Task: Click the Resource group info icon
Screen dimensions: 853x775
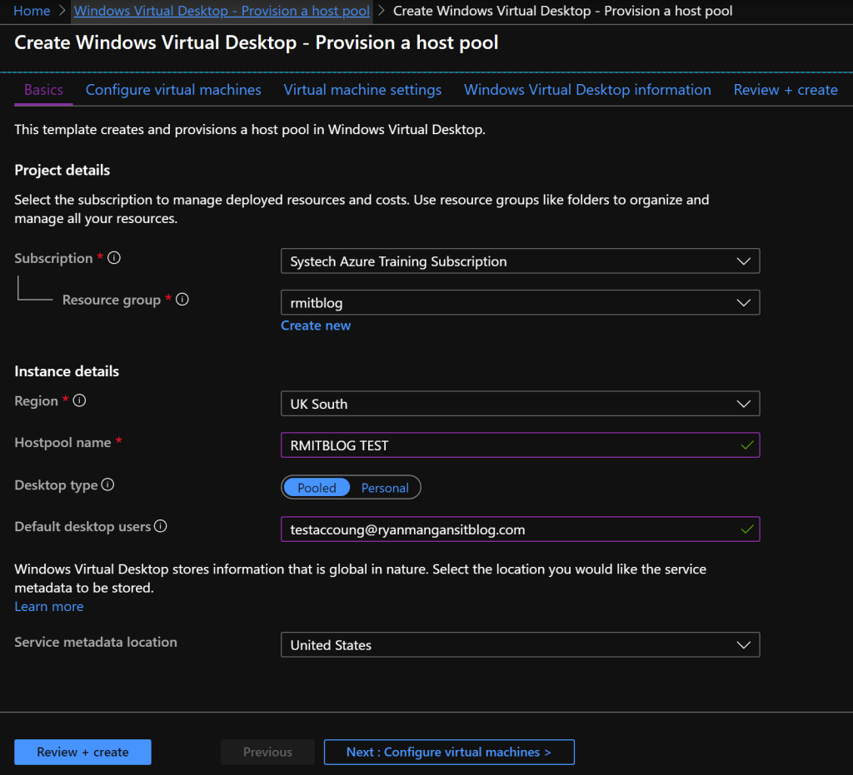Action: click(x=182, y=299)
